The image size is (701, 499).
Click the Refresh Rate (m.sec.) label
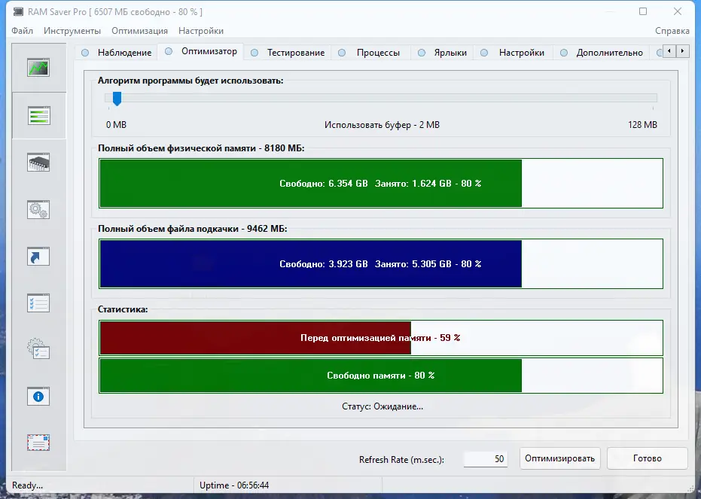(x=401, y=460)
